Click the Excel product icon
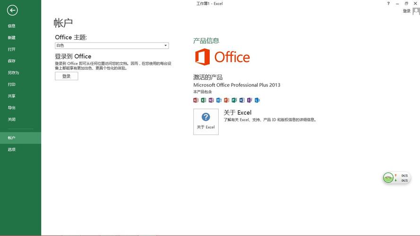Screen dimensions: 420x236 pyautogui.click(x=204, y=100)
